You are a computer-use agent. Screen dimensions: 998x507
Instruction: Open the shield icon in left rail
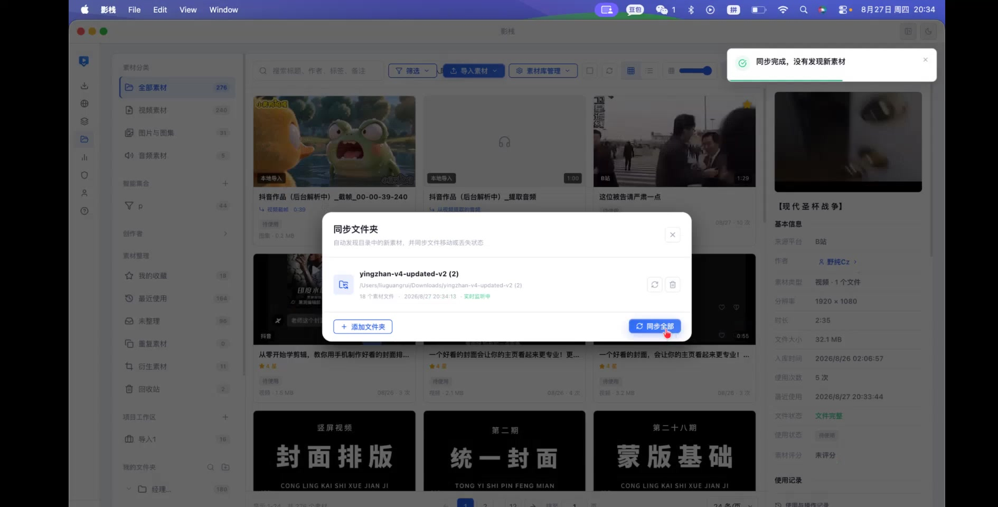click(84, 175)
